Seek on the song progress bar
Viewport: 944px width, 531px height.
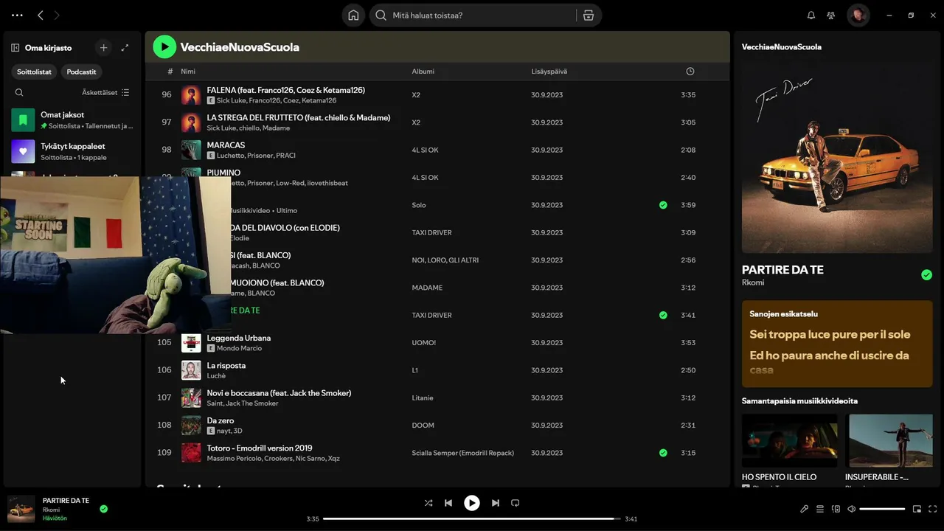click(472, 518)
